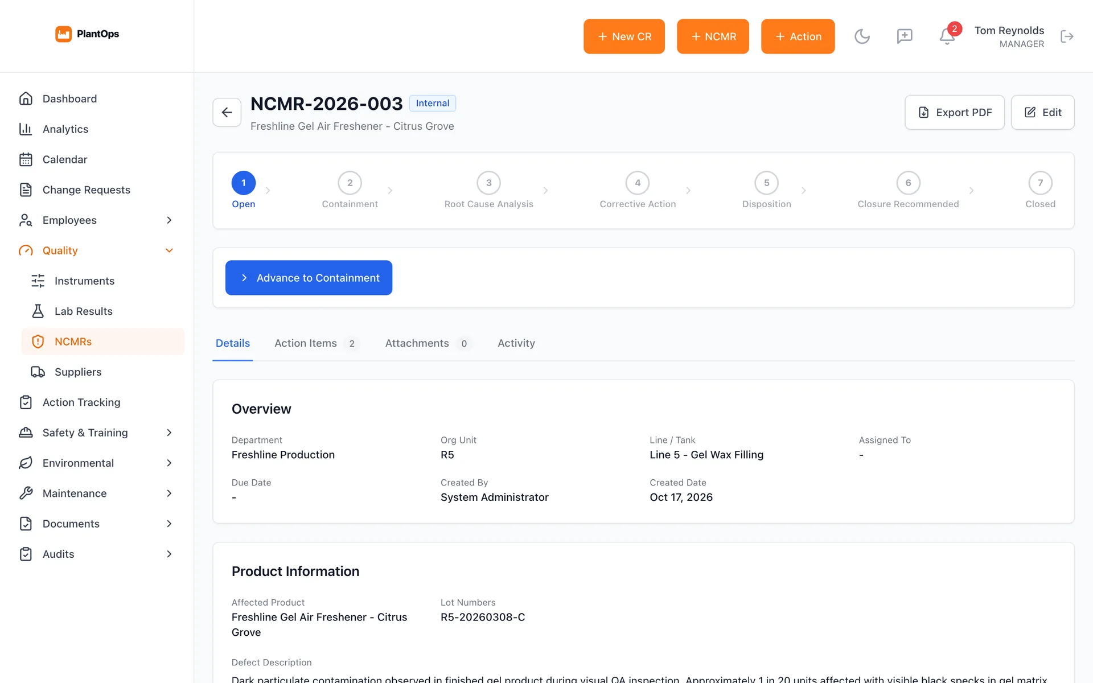Viewport: 1093px width, 683px height.
Task: Click the New CR button
Action: pos(624,36)
